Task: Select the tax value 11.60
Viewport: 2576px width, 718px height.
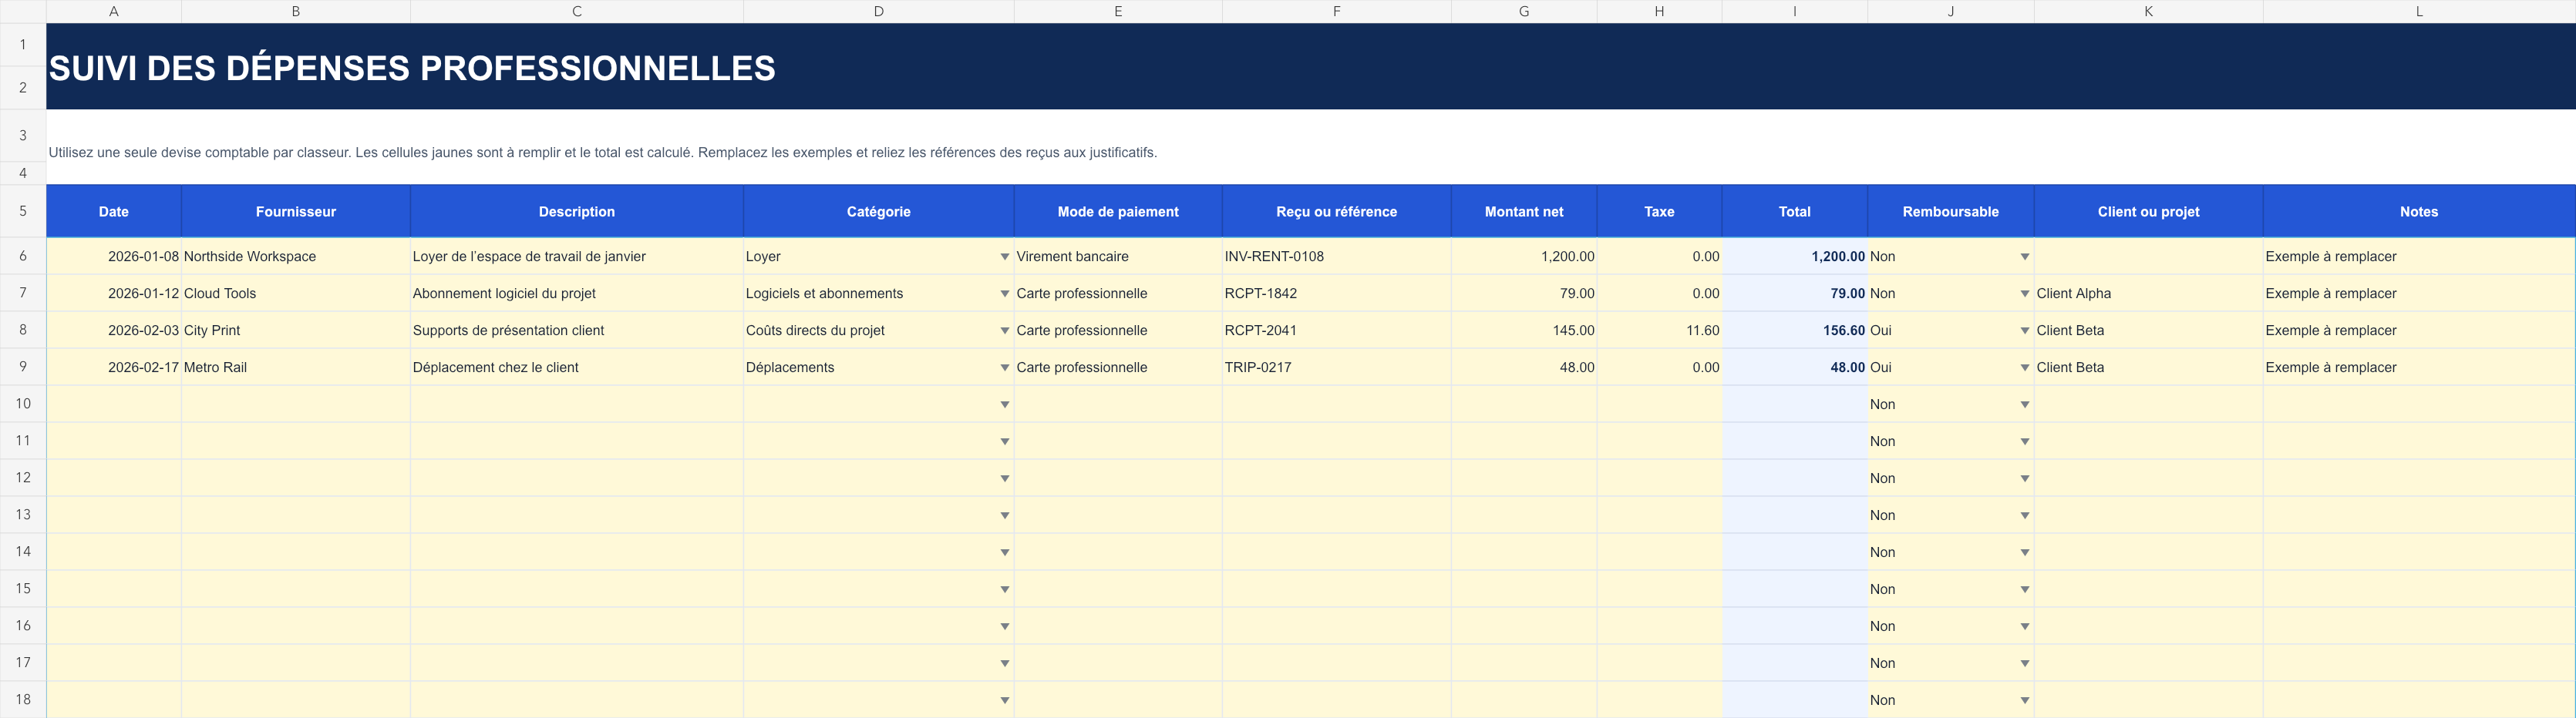Action: (1659, 330)
